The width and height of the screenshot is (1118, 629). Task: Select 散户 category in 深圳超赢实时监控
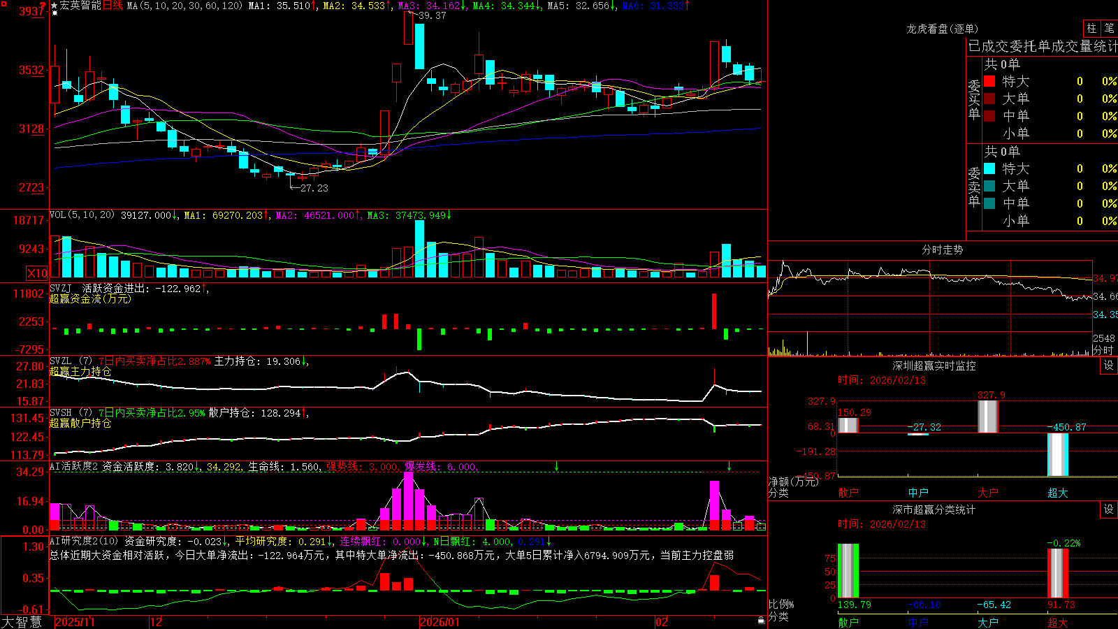[848, 493]
